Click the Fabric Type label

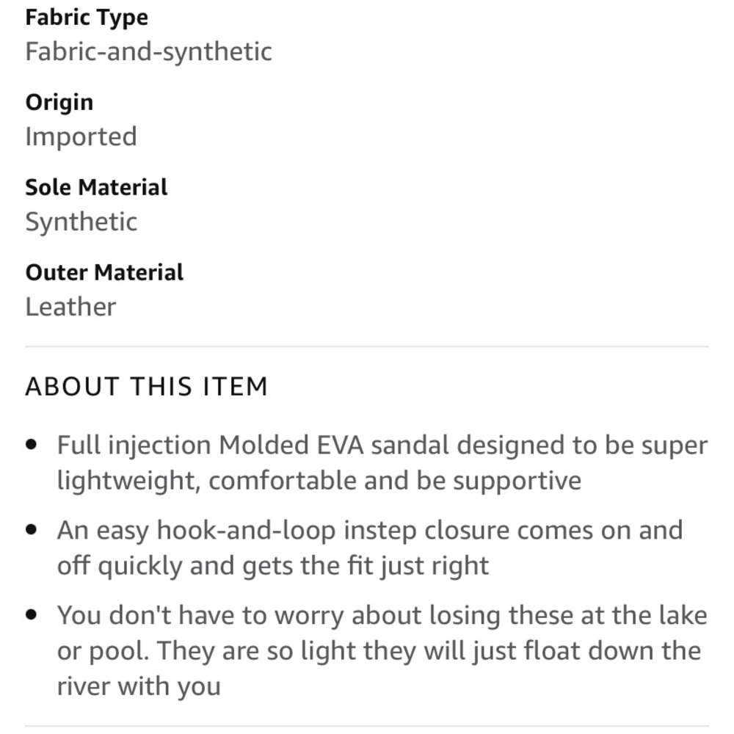point(86,18)
